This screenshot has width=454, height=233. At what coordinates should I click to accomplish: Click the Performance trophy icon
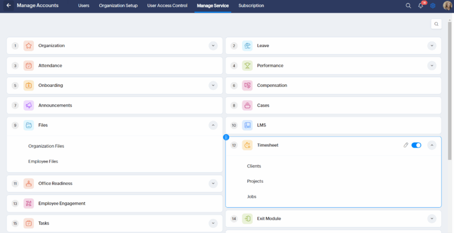pyautogui.click(x=247, y=66)
